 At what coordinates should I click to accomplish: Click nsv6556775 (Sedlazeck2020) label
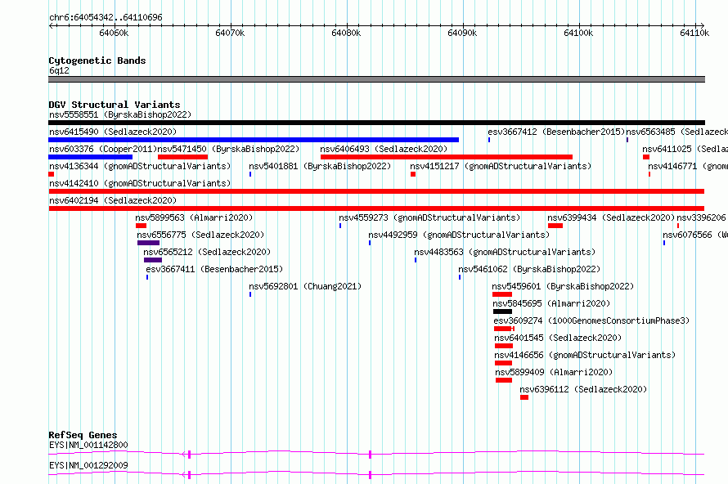[x=200, y=235]
